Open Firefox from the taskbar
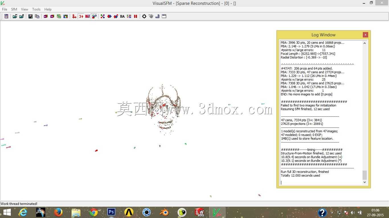The height and width of the screenshot is (218, 389). tap(58, 212)
